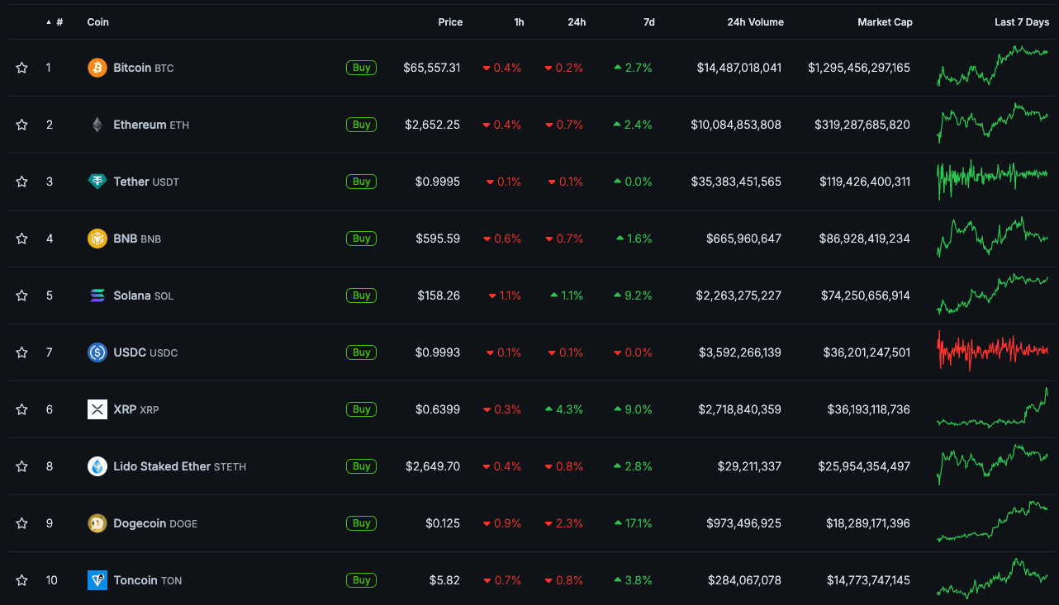Click Buy button for Lido Staked Ether

(x=361, y=466)
